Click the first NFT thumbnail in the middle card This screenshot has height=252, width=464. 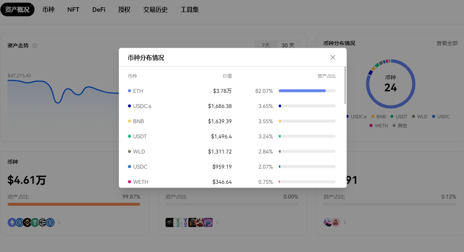(170, 222)
